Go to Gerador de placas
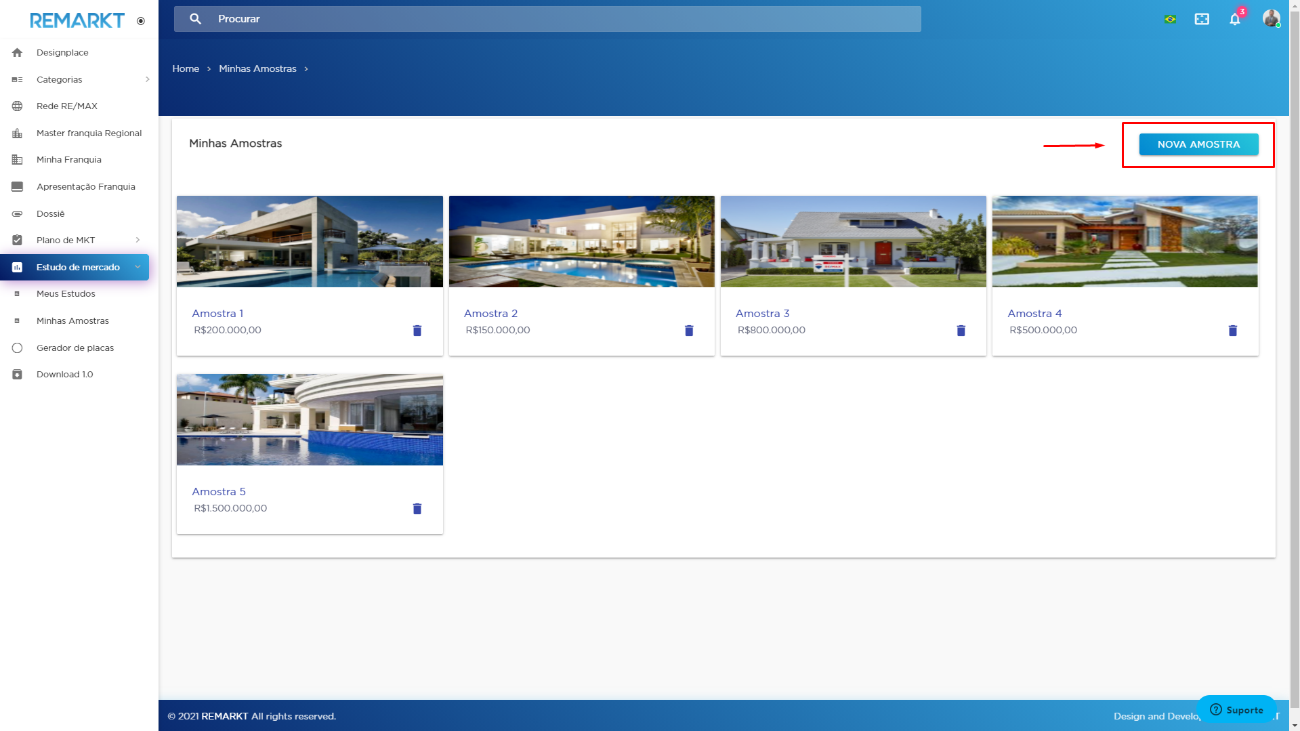The height and width of the screenshot is (731, 1300). [x=75, y=348]
